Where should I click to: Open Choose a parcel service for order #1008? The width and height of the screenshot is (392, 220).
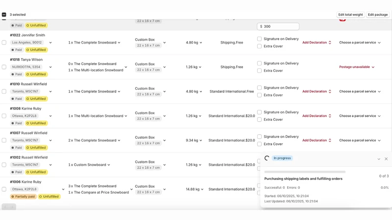360,116
